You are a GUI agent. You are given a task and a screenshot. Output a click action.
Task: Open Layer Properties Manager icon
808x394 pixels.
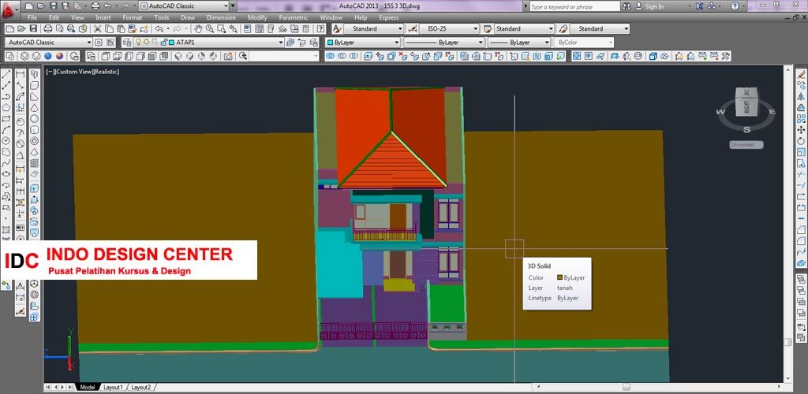[x=126, y=43]
